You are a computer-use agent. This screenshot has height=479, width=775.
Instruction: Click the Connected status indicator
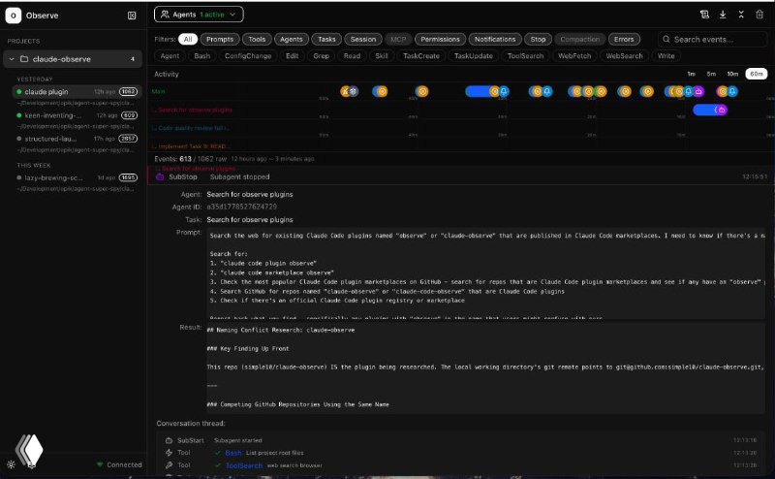119,464
